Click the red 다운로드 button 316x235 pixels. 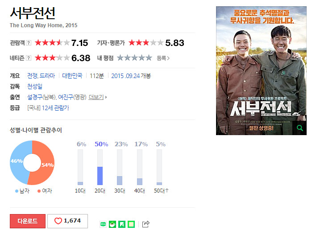(x=28, y=221)
